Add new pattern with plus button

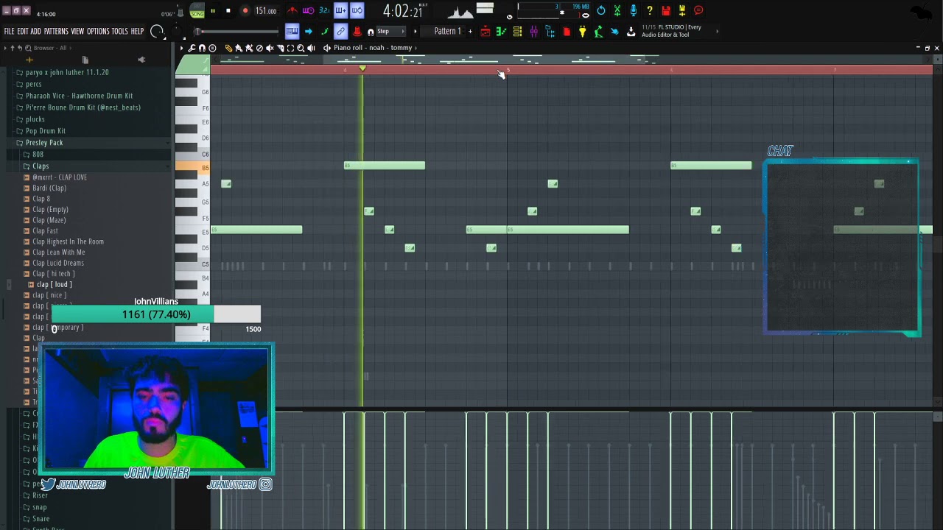[470, 32]
